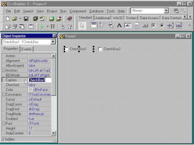Select the Memo component icon
The height and width of the screenshot is (145, 194).
point(136,25)
